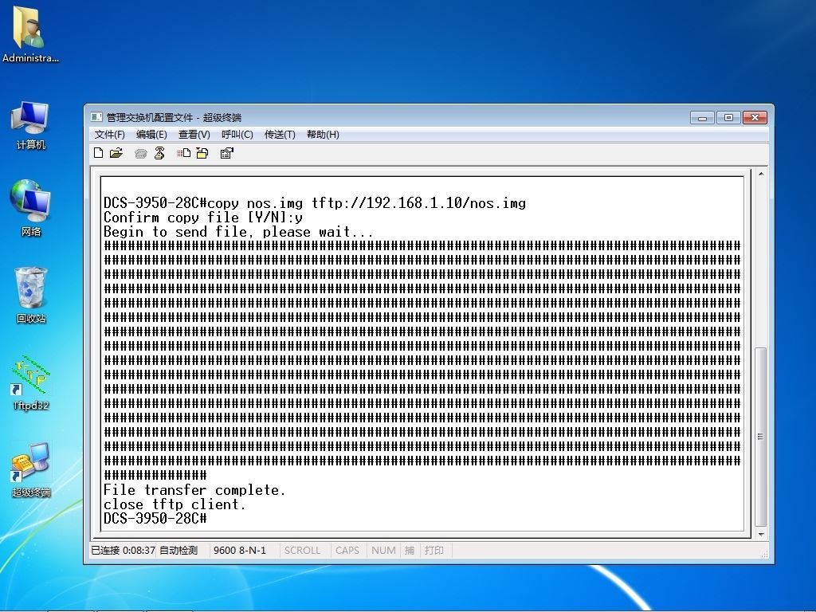Select the 超级终端 desktop shortcut
816x612 pixels.
(31, 470)
